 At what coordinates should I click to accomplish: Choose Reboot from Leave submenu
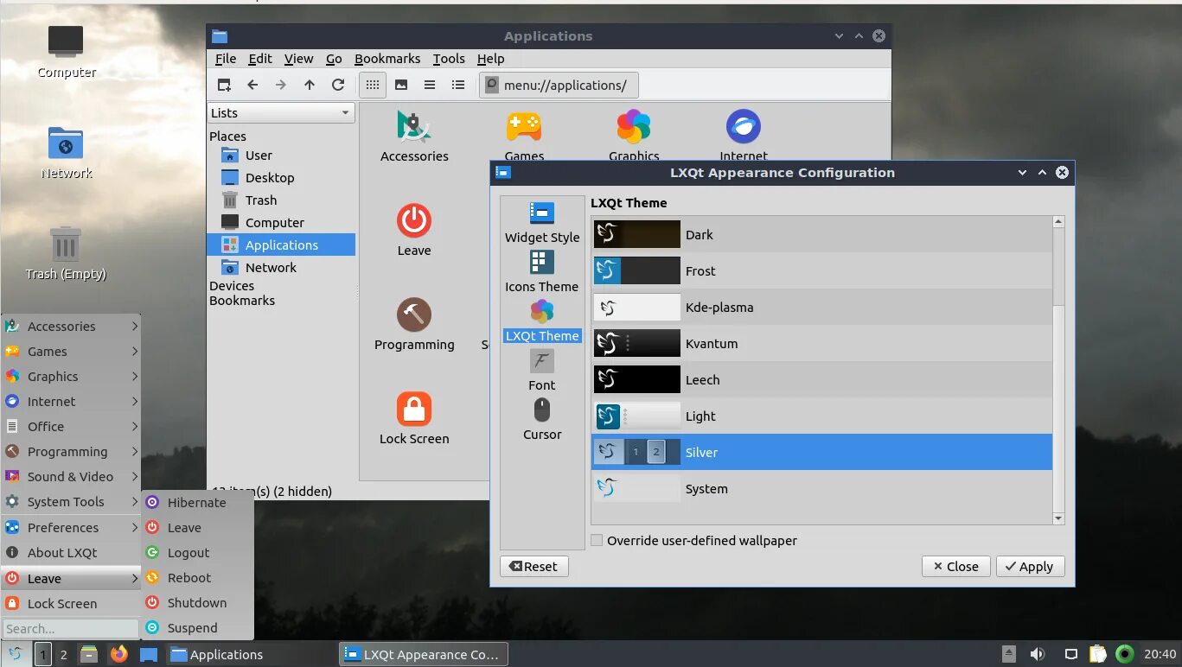(x=197, y=578)
